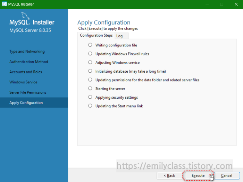Click the 'Writing configuration file' text
Image resolution: width=243 pixels, height=182 pixels.
(116, 45)
